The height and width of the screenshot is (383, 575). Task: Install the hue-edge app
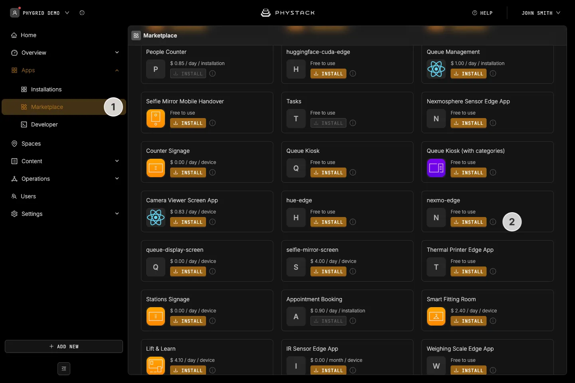(x=328, y=222)
